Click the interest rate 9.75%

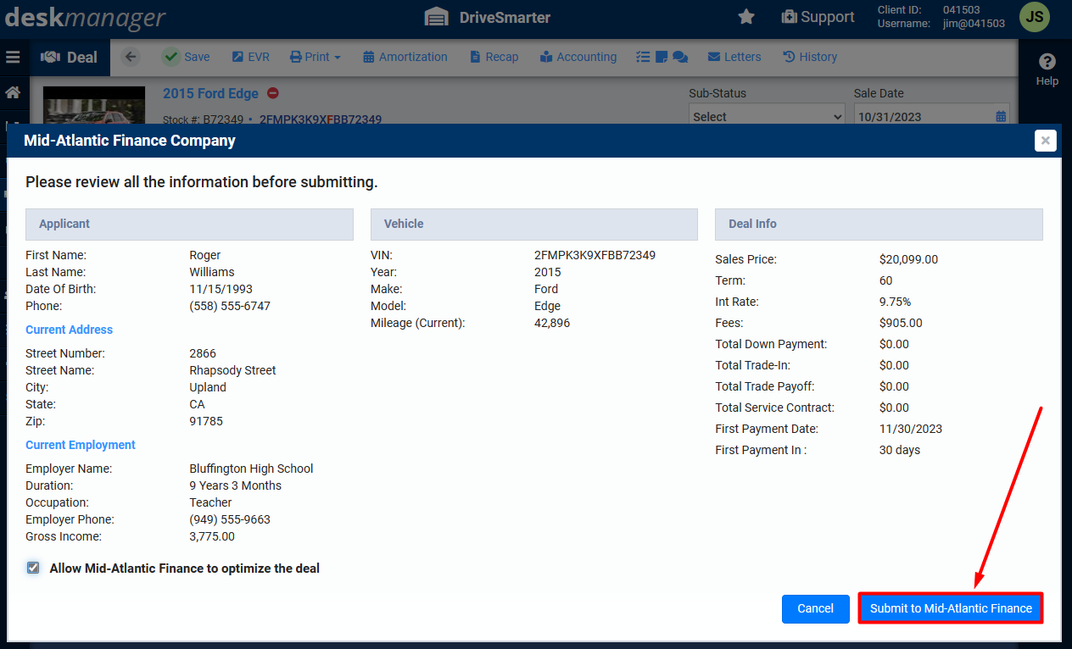coord(896,302)
